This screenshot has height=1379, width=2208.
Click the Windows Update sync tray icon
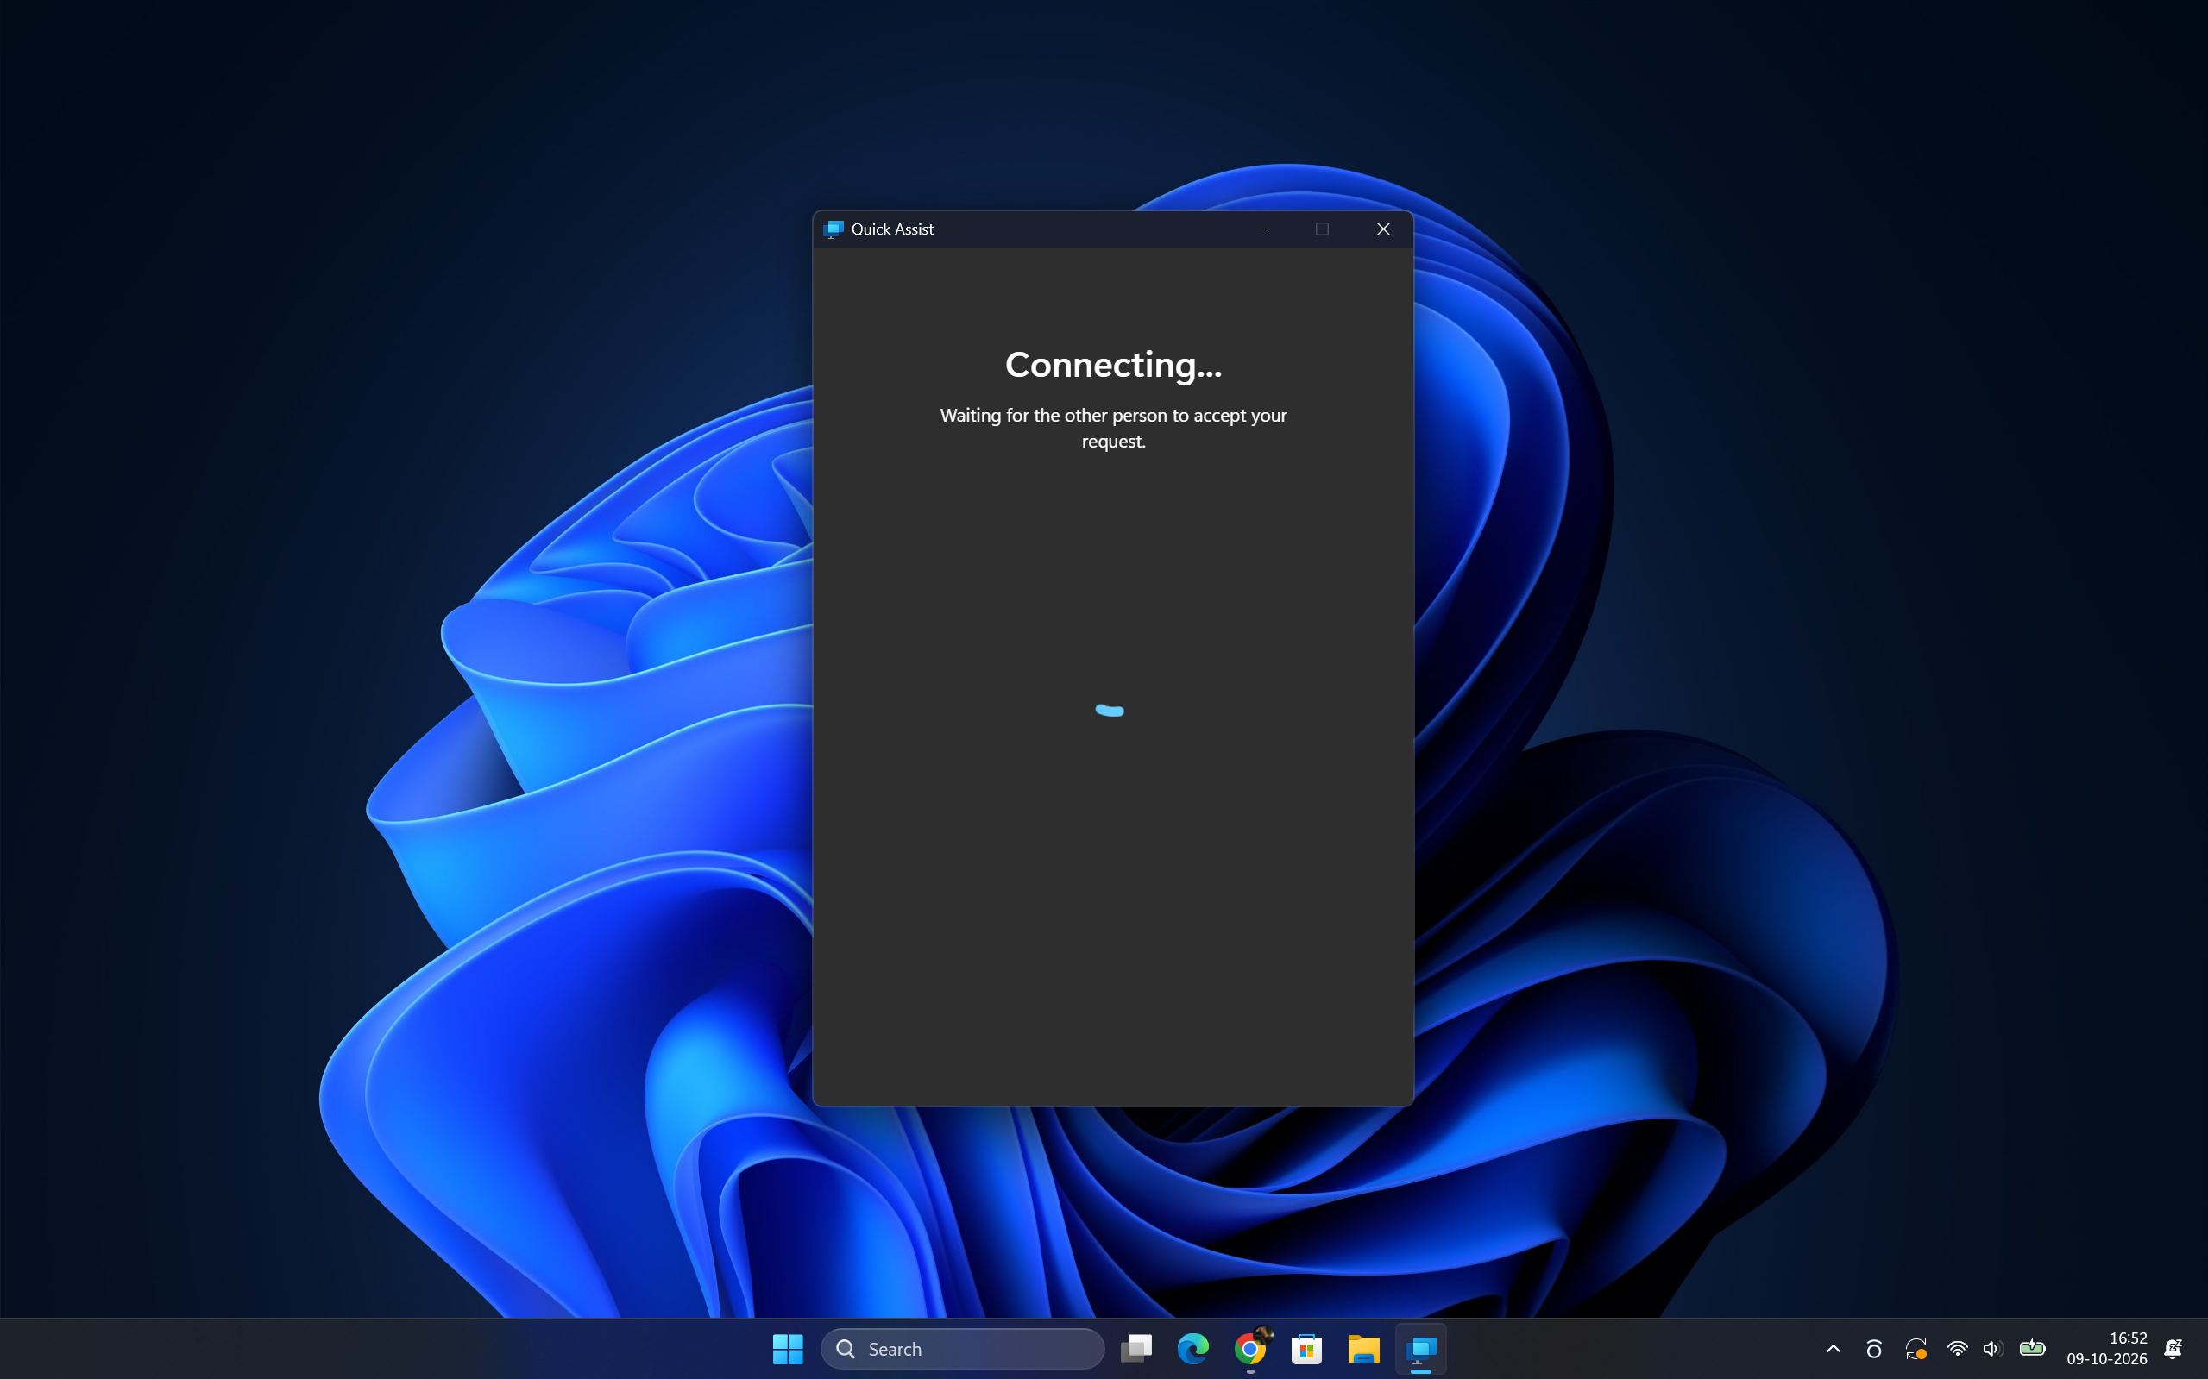coord(1915,1348)
